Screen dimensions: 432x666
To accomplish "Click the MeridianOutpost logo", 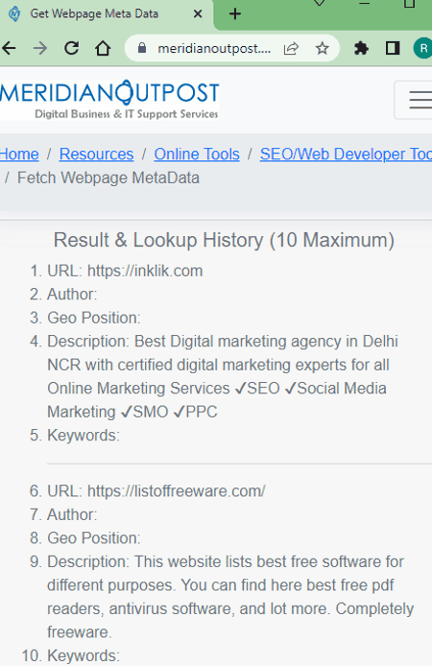I will (x=109, y=100).
